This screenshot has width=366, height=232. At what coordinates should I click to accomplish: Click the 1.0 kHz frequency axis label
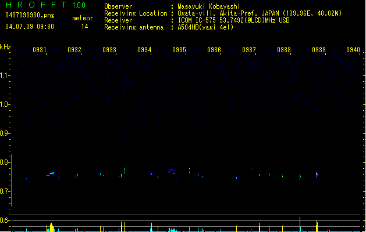click(4, 104)
